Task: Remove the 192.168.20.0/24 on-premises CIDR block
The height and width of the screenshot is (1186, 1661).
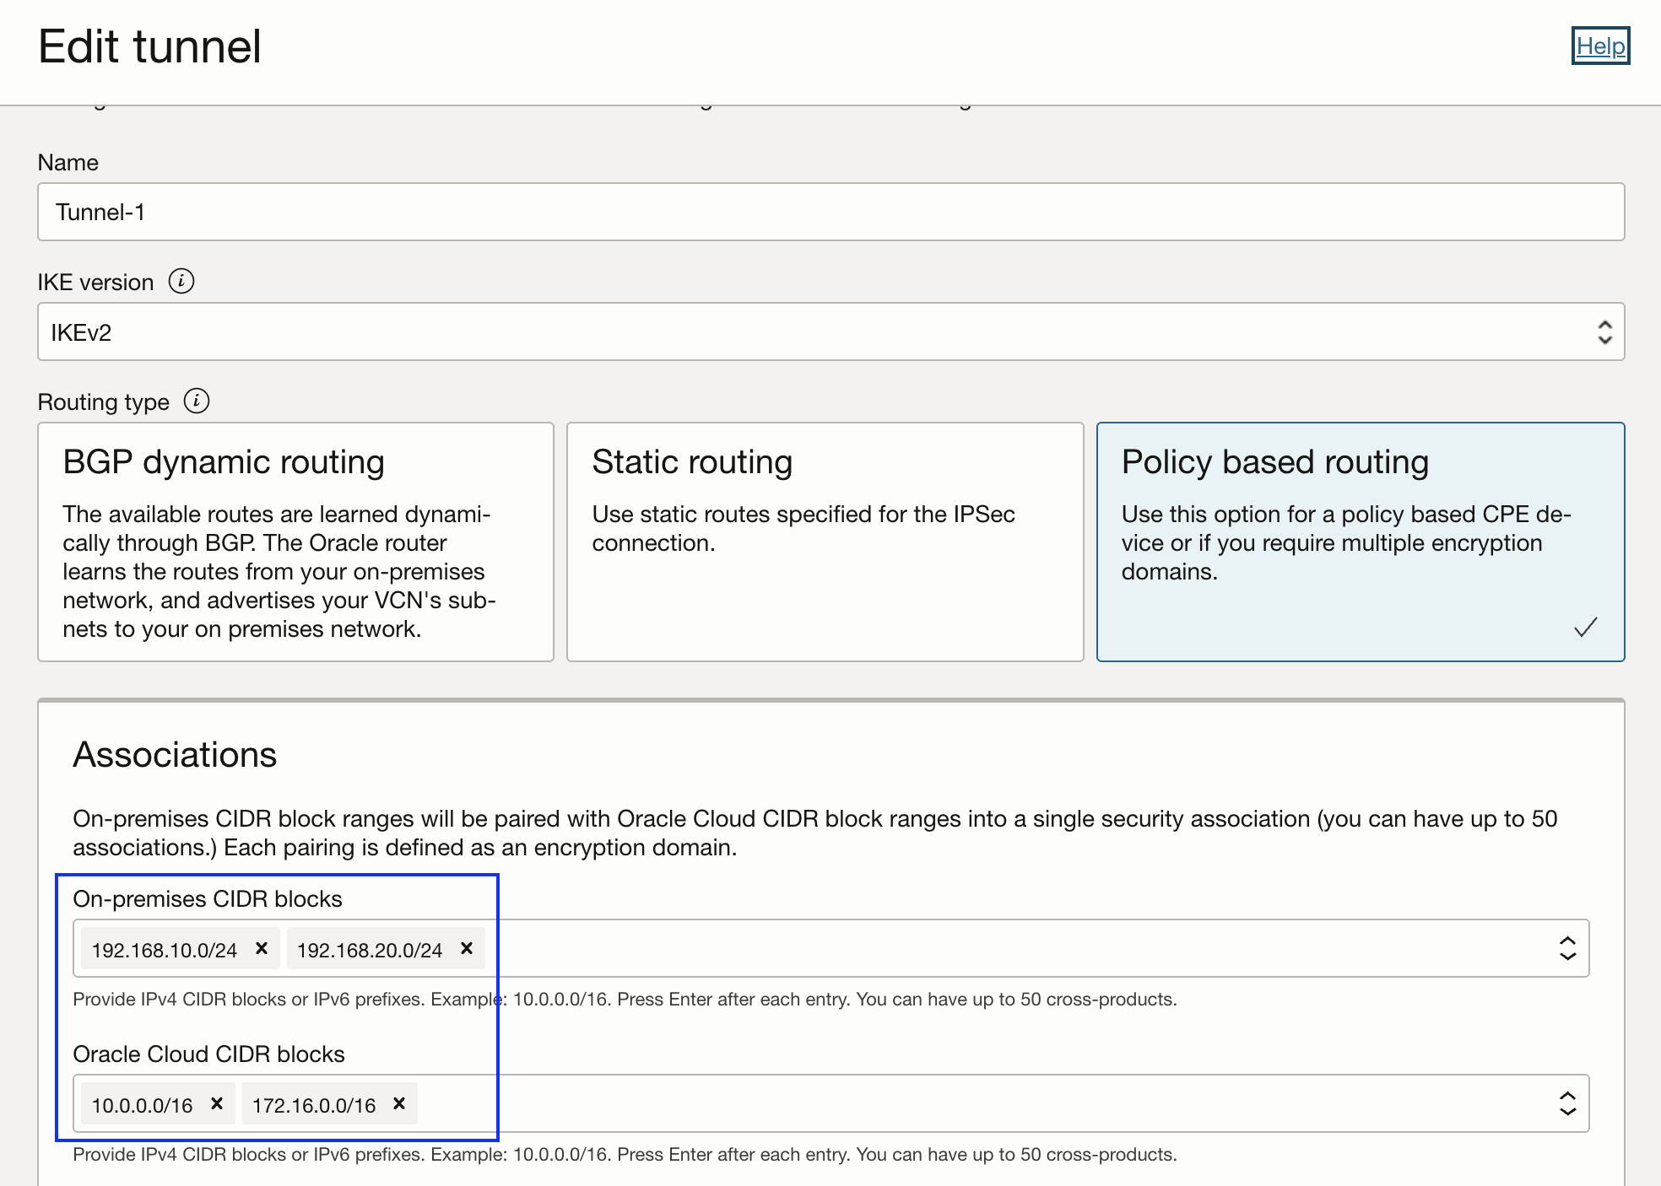Action: click(466, 948)
